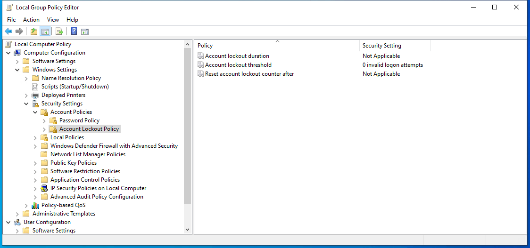Viewport: 530px width, 248px height.
Task: Collapse the Computer Configuration node
Action: coord(8,53)
